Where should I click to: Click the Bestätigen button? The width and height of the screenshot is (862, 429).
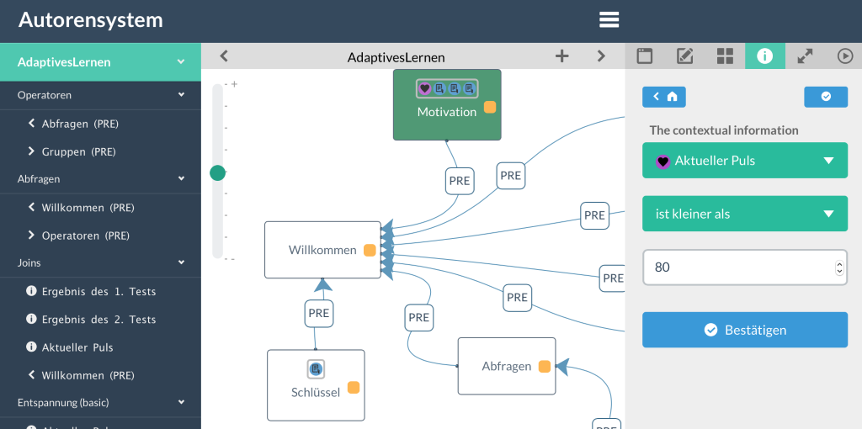click(744, 330)
